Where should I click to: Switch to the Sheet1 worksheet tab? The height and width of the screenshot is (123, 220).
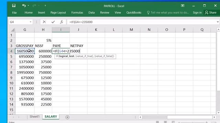pyautogui.click(x=34, y=117)
